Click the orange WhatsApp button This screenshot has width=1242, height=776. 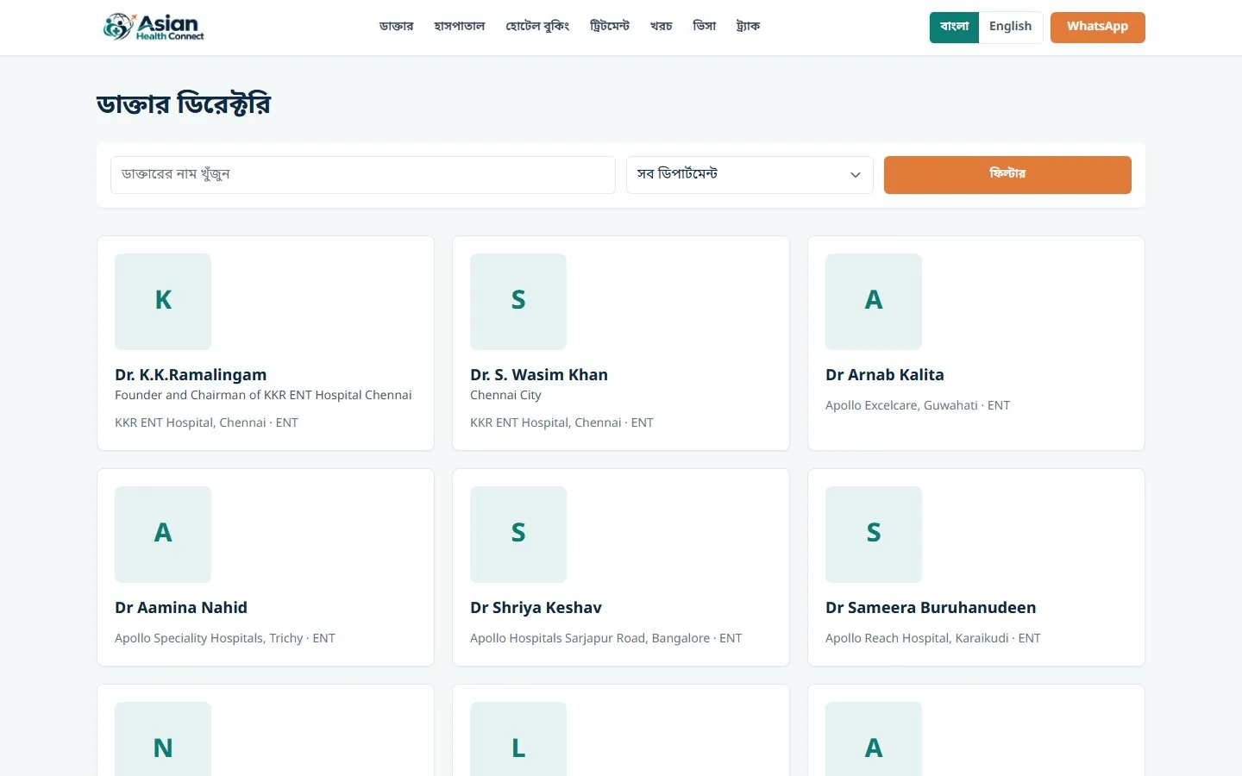tap(1097, 27)
